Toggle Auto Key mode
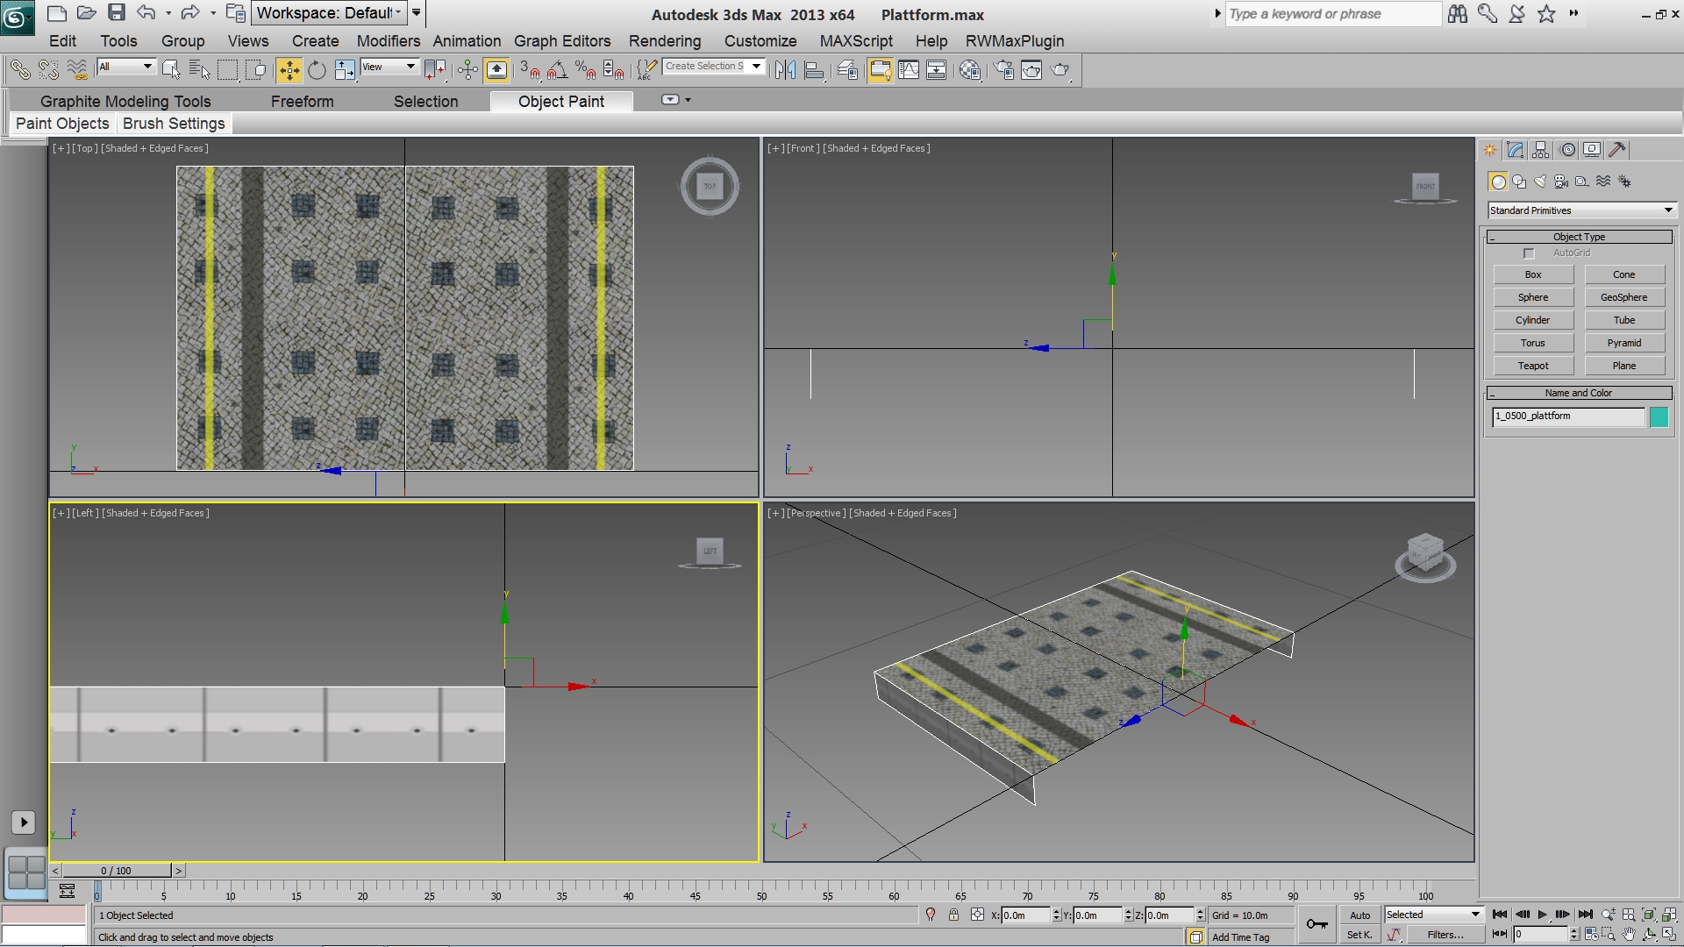Screen dimensions: 1684x947 pos(1359,915)
